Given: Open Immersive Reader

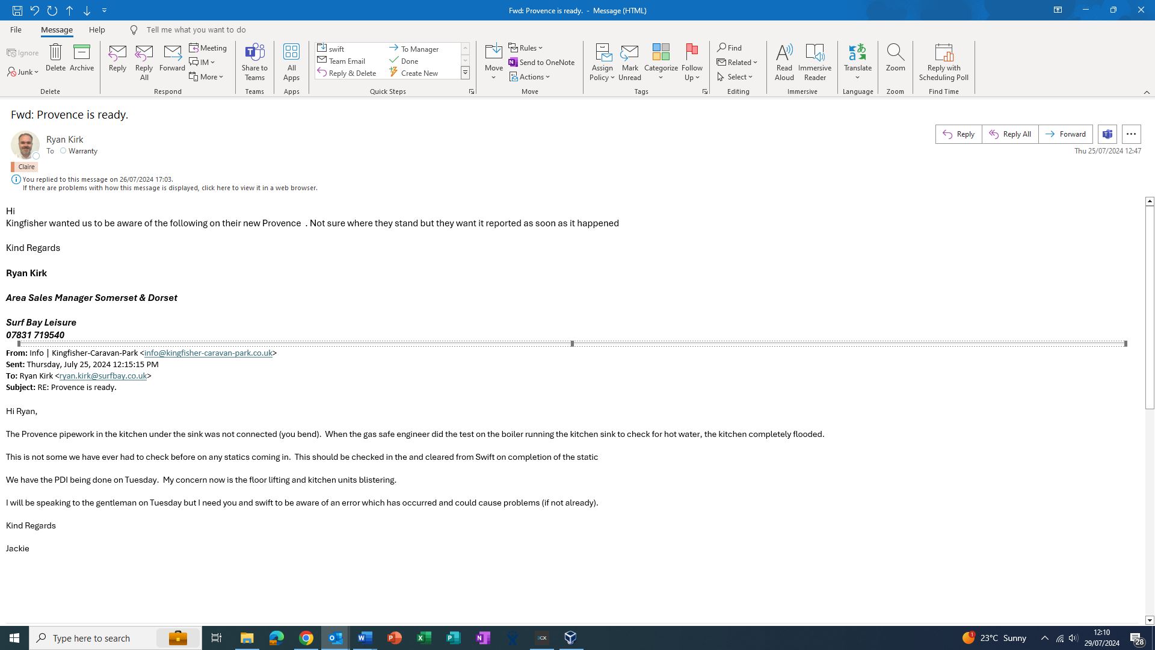Looking at the screenshot, I should click(815, 61).
